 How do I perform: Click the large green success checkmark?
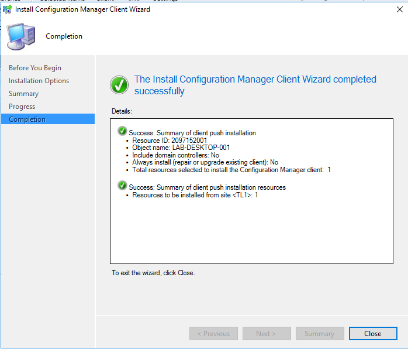(119, 85)
